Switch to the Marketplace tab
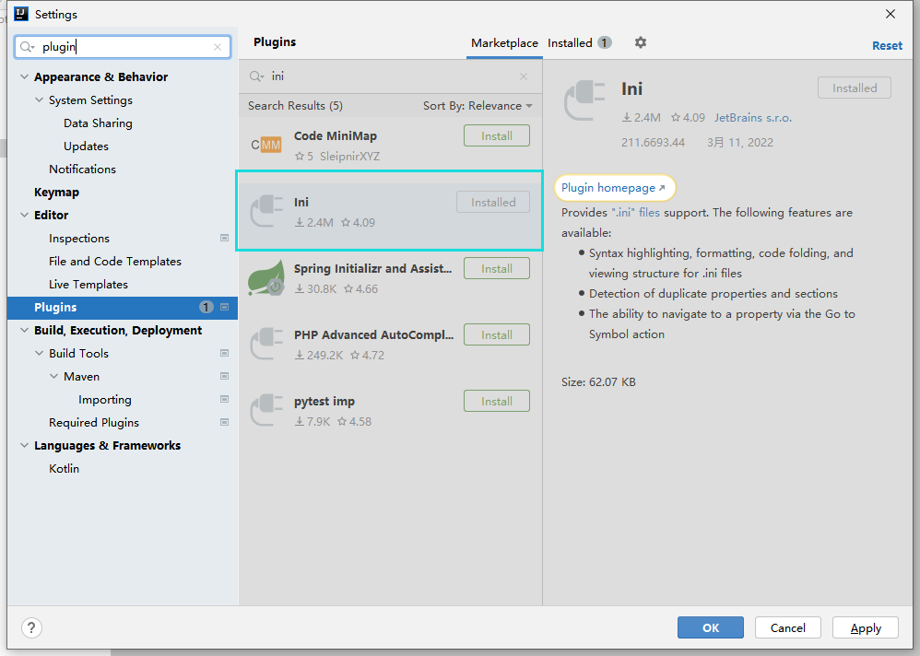The height and width of the screenshot is (656, 920). tap(504, 42)
